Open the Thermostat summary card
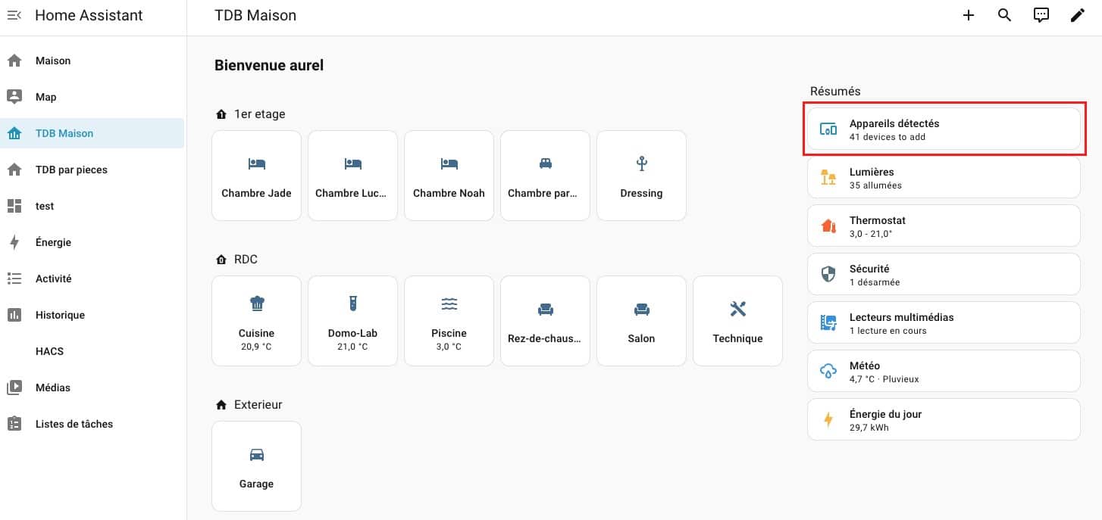 (943, 226)
